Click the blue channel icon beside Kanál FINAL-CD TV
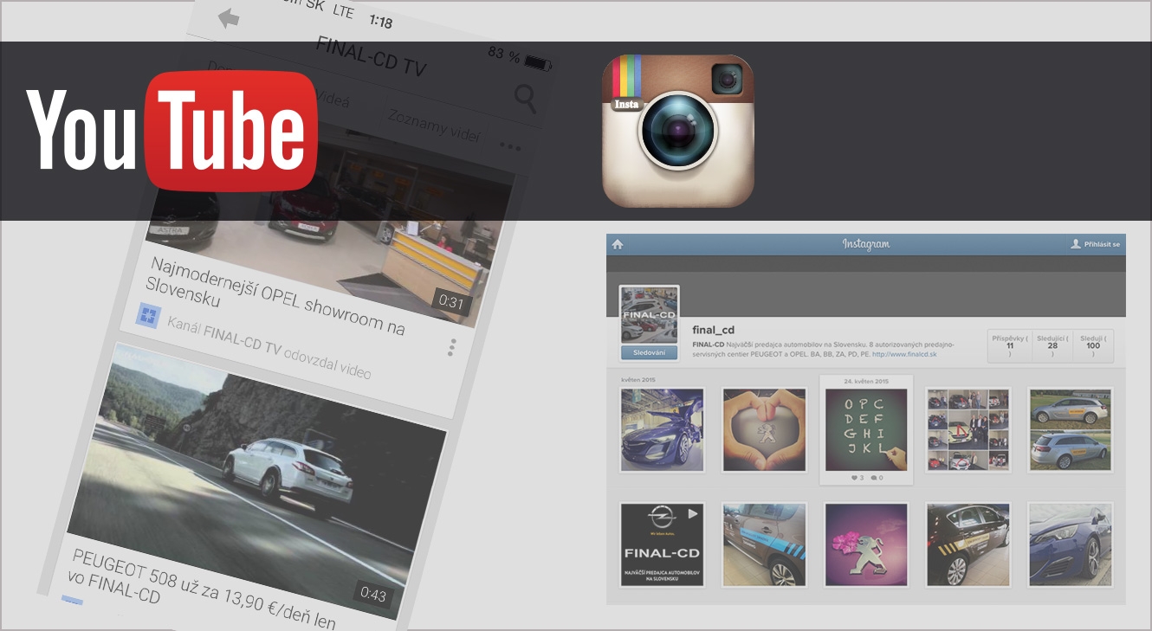This screenshot has width=1152, height=631. click(x=148, y=316)
